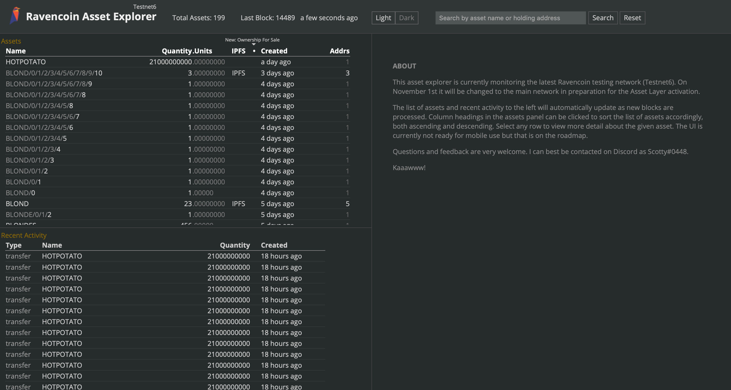Sort assets by IPFS column
The width and height of the screenshot is (731, 390).
238,51
